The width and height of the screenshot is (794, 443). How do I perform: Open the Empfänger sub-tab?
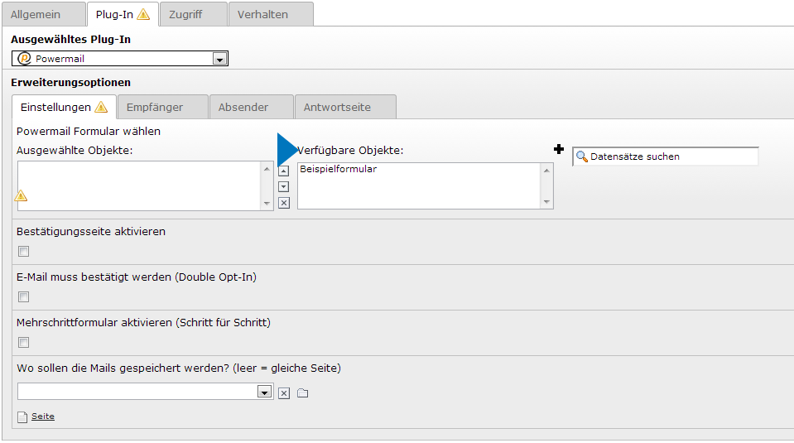[x=155, y=108]
